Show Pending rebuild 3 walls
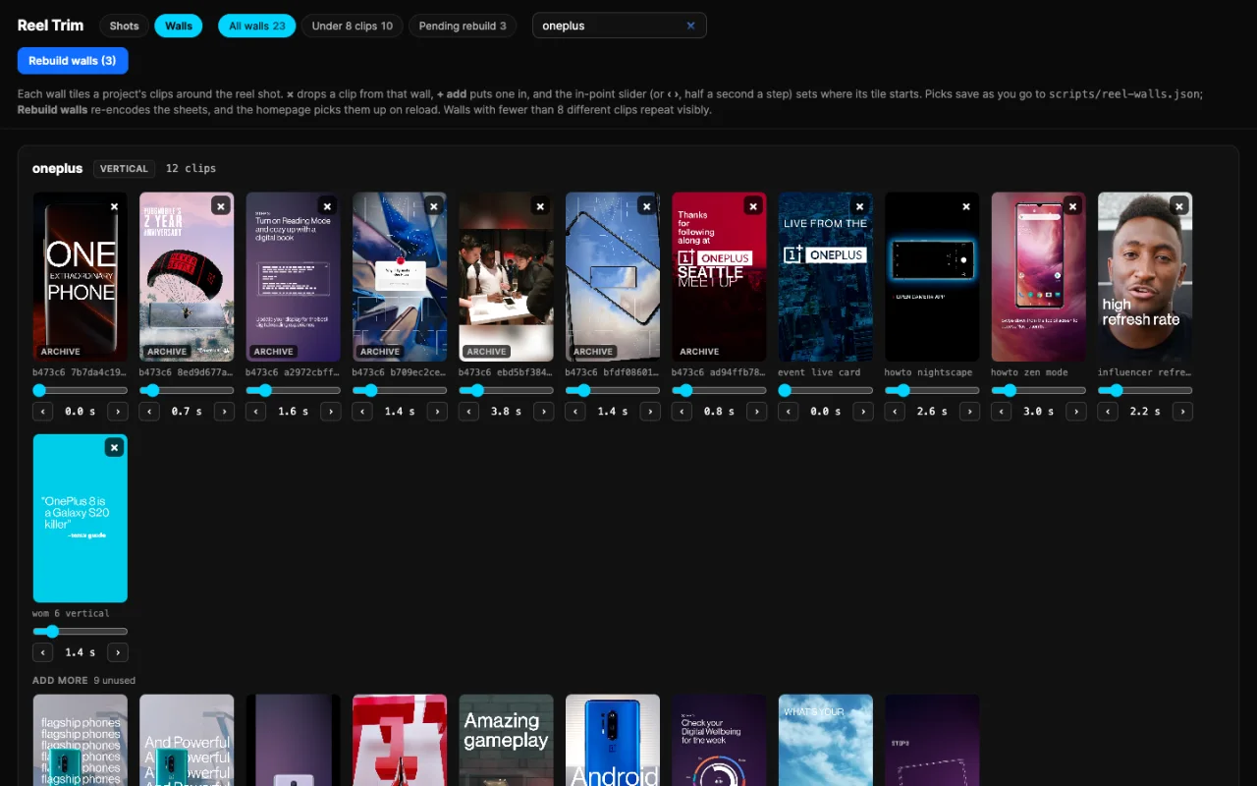The height and width of the screenshot is (786, 1257). [x=463, y=26]
